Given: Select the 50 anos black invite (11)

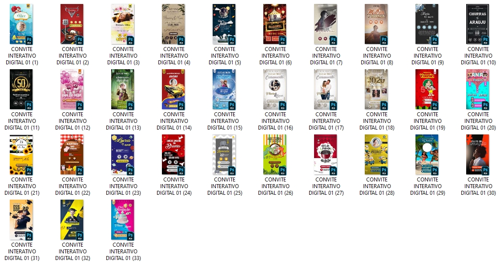Looking at the screenshot, I should [x=22, y=89].
